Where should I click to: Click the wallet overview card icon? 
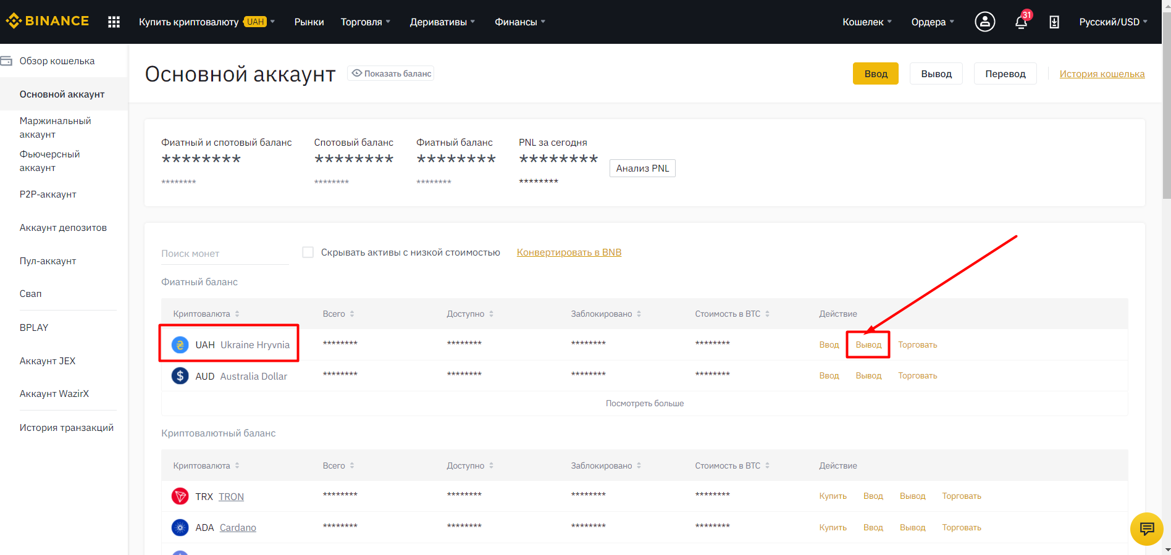(6, 61)
